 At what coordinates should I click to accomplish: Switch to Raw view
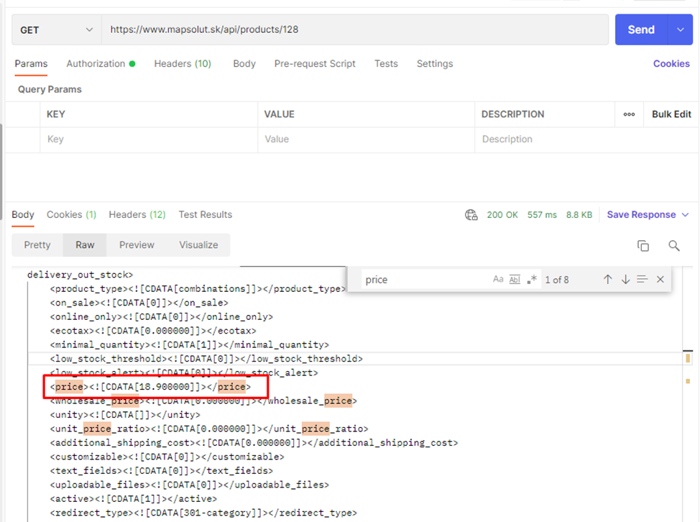[85, 245]
